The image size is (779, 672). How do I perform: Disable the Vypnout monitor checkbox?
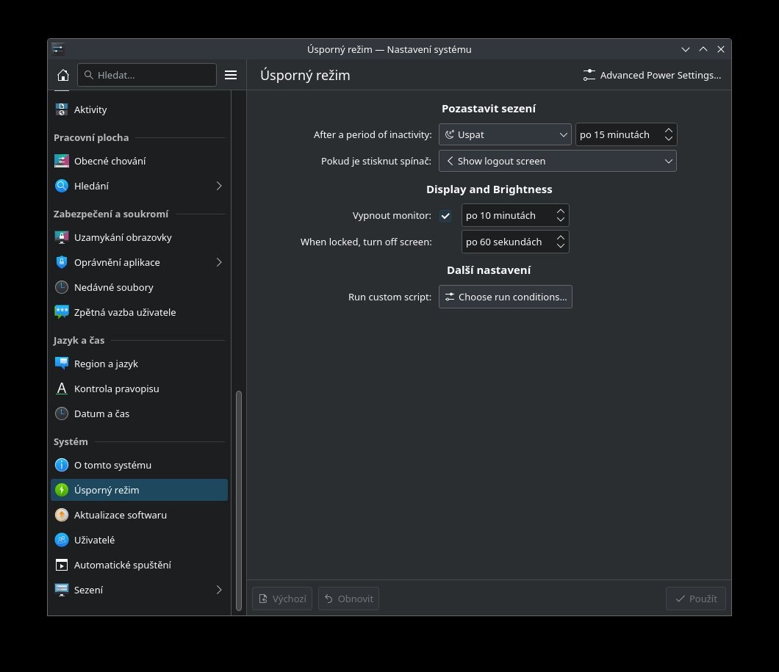445,216
